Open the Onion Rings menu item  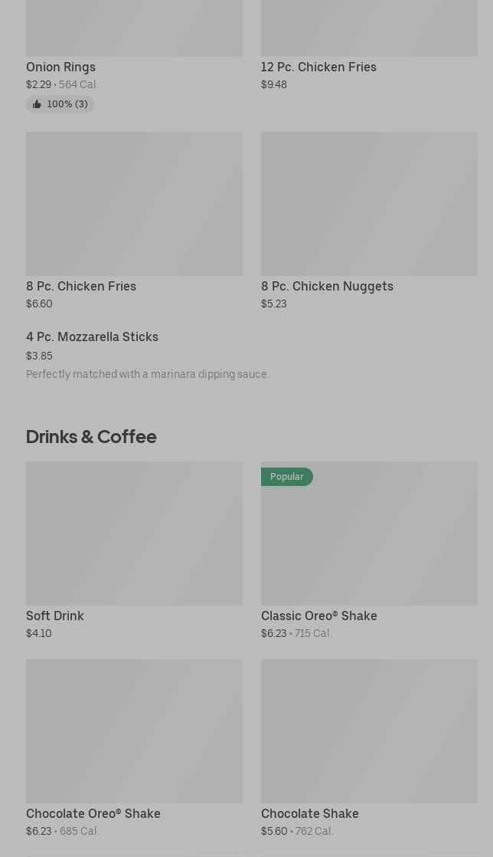(x=60, y=67)
